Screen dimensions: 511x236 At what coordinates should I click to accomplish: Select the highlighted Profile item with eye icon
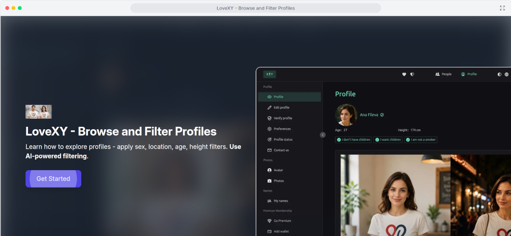pos(289,97)
